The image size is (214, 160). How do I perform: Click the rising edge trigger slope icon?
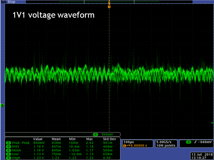[x=195, y=142]
